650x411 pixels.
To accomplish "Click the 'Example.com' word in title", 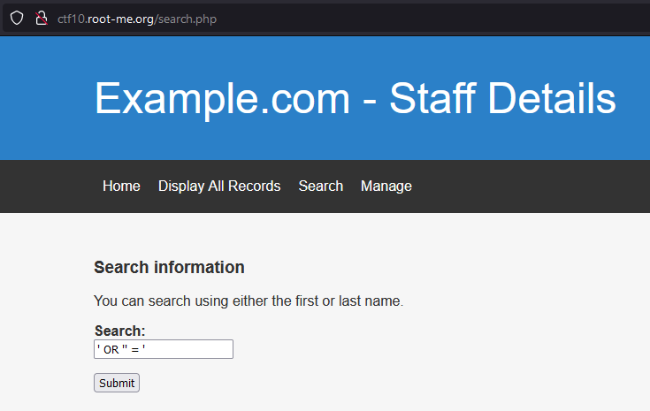I will (221, 98).
